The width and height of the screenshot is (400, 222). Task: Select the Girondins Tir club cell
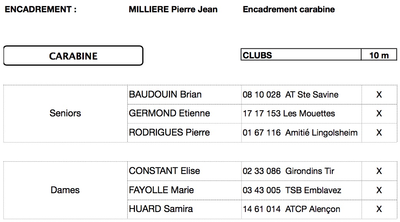point(301,171)
